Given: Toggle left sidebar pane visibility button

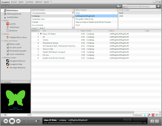Looking at the screenshot, I should click(x=2, y=115).
